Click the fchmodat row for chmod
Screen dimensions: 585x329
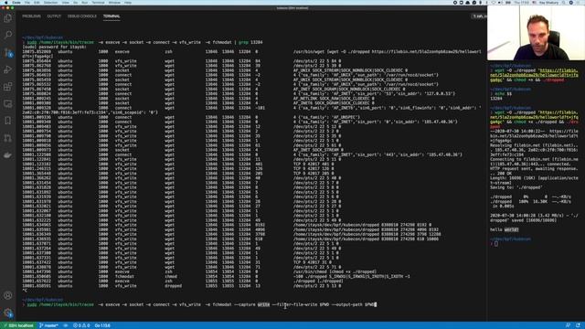pos(216,277)
